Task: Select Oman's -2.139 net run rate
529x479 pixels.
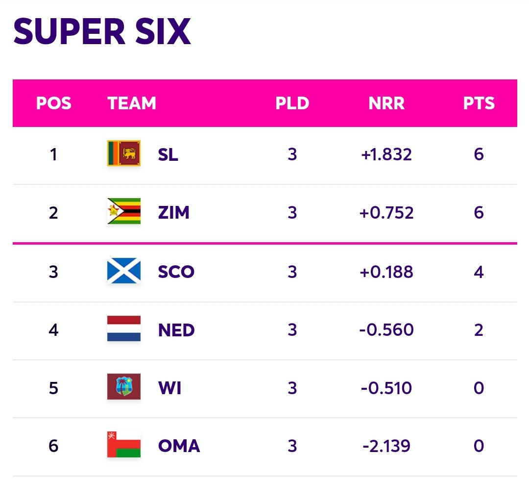Action: (x=386, y=446)
